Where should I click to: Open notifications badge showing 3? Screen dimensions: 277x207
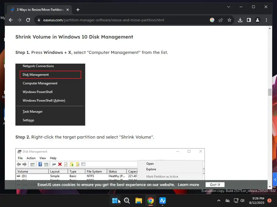269,201
